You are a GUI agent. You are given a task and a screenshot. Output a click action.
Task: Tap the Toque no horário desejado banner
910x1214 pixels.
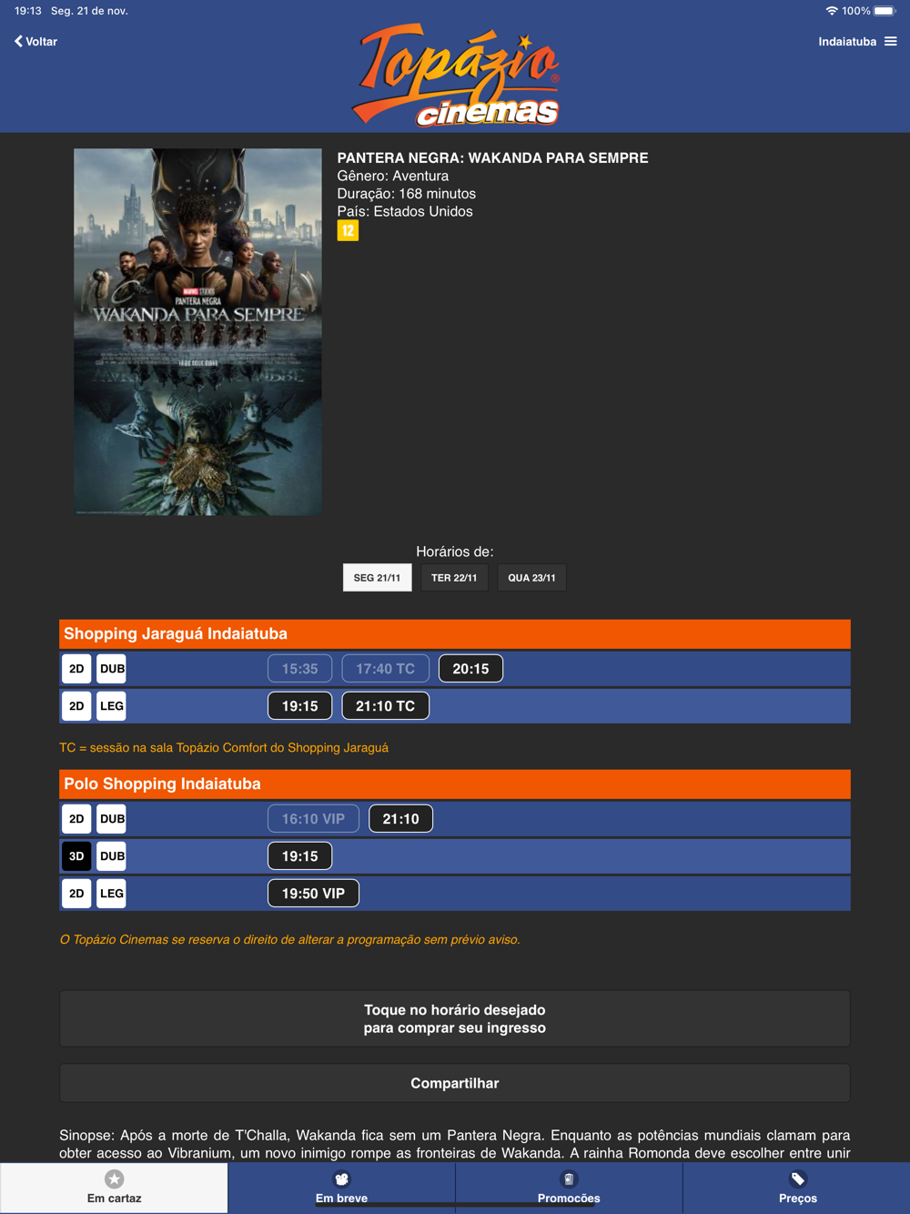pyautogui.click(x=455, y=1019)
